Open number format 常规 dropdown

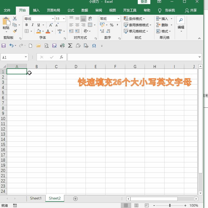click(x=118, y=19)
